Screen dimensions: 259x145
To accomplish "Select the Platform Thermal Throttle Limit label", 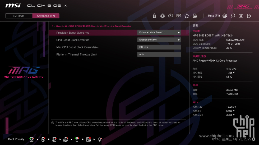I will [x=77, y=54].
